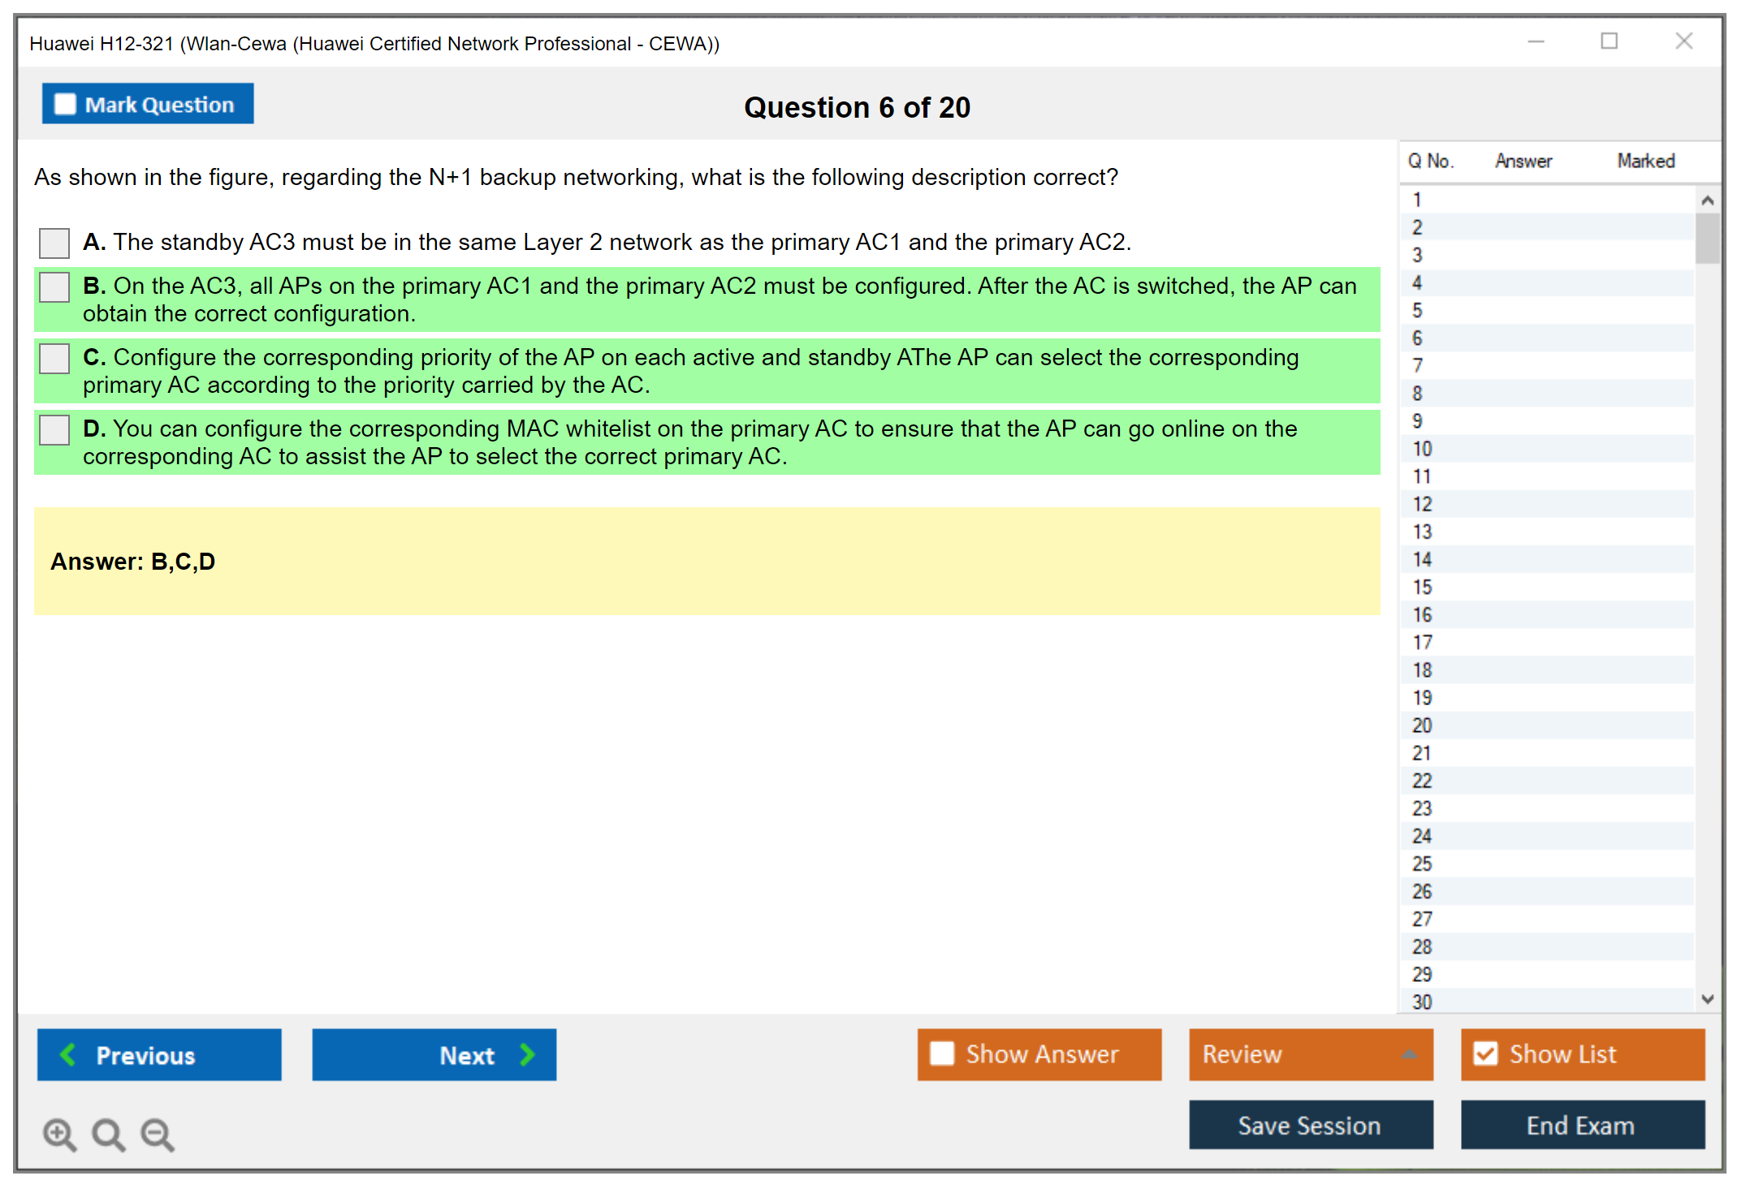Open the Review dropdown menu
The image size is (1746, 1193).
[1408, 1054]
